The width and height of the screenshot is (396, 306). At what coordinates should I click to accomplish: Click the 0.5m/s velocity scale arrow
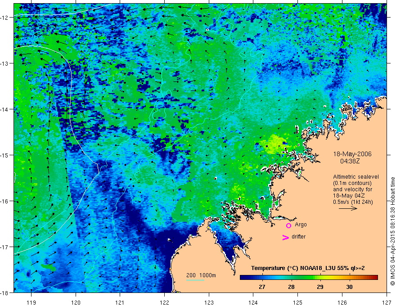click(348, 208)
